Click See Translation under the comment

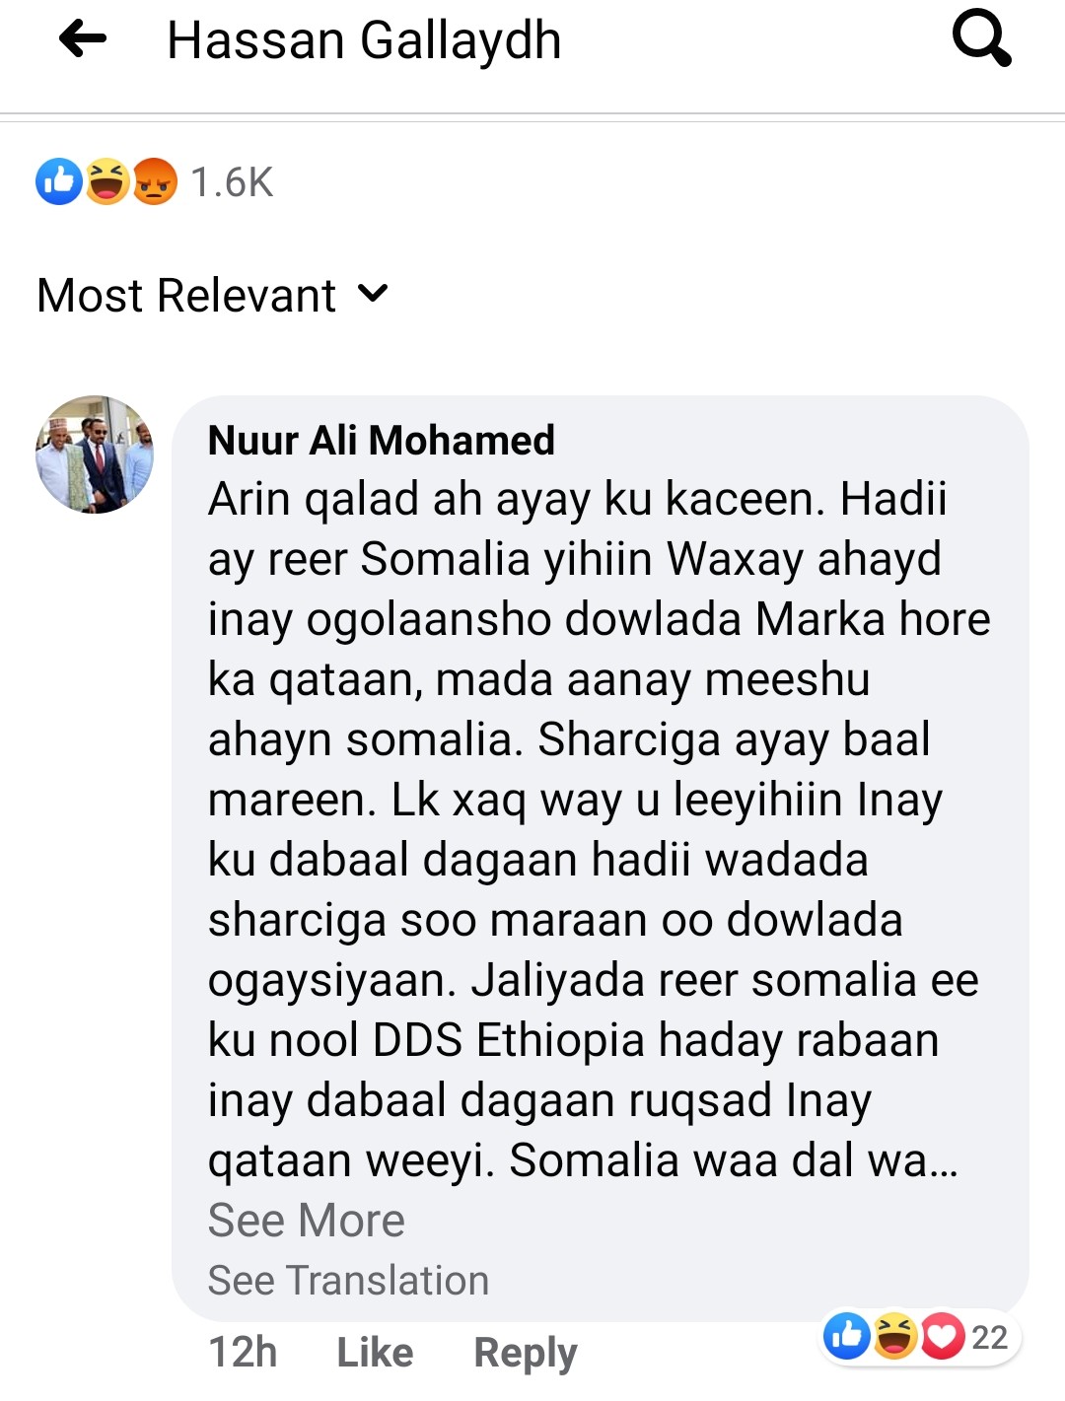[348, 1281]
